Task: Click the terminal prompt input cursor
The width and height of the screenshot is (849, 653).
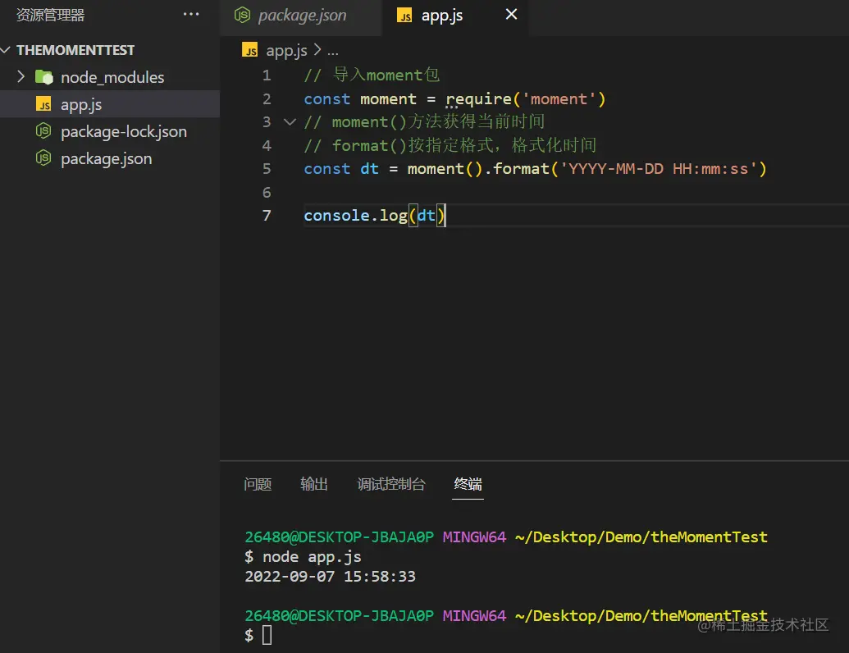Action: (267, 635)
